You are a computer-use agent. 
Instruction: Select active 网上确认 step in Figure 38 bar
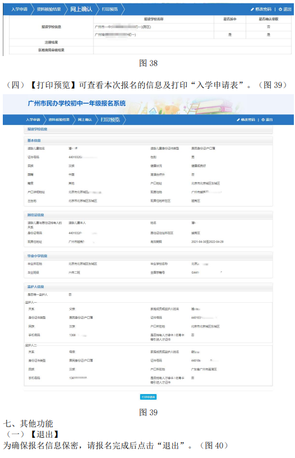point(81,10)
